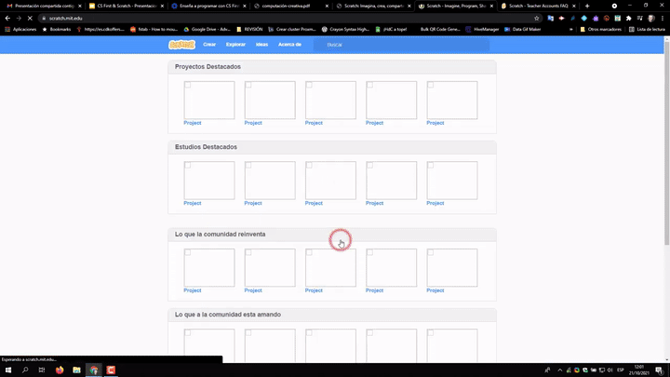Viewport: 670px width, 377px height.
Task: Open Otros marcadores bookmarks folder
Action: pos(601,29)
